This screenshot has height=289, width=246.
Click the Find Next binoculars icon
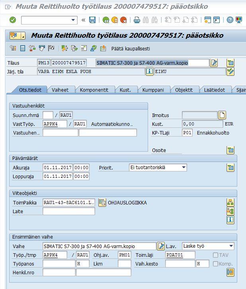click(x=154, y=20)
